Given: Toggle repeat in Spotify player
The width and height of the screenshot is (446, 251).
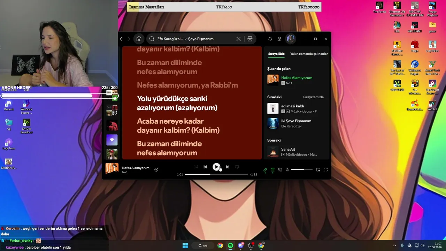Looking at the screenshot, I should point(237,167).
